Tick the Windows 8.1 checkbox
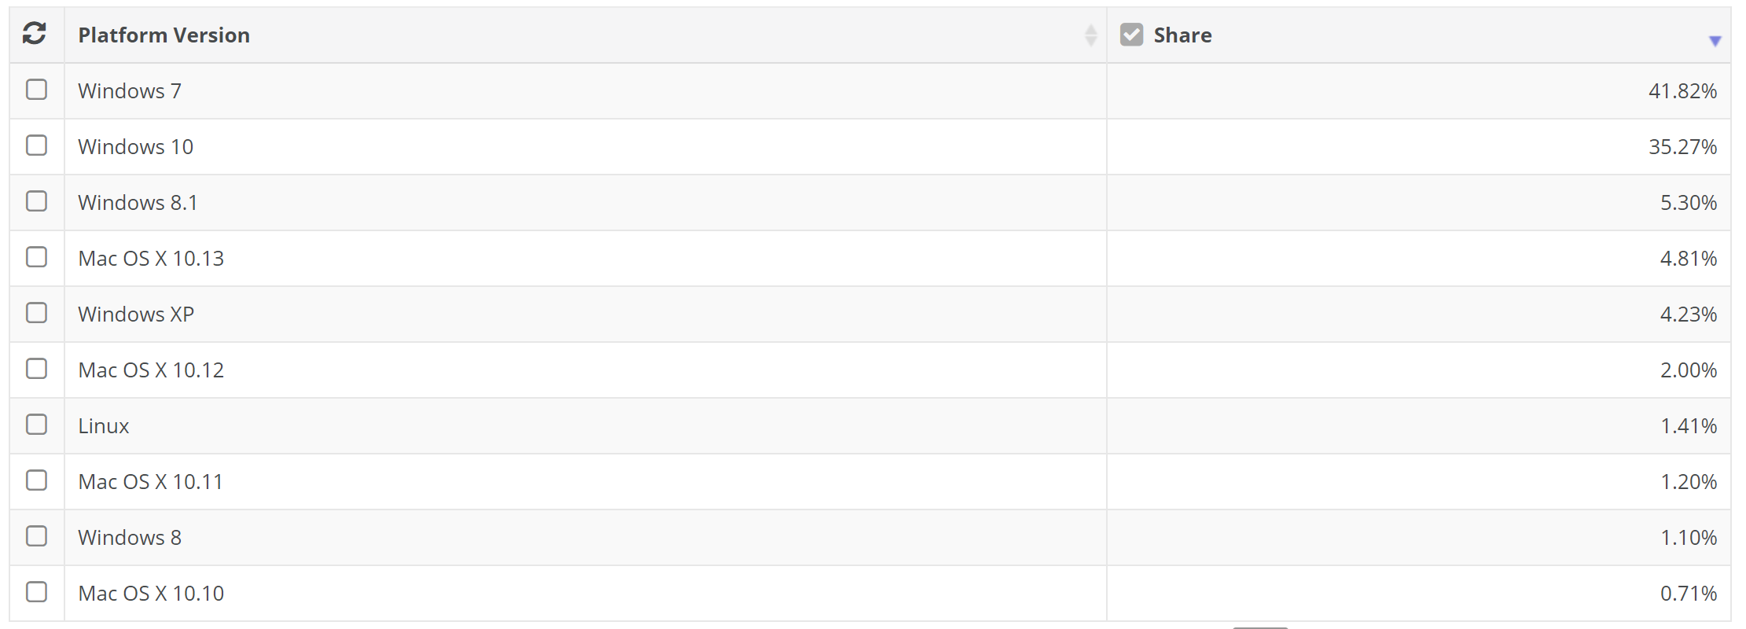 pyautogui.click(x=36, y=201)
